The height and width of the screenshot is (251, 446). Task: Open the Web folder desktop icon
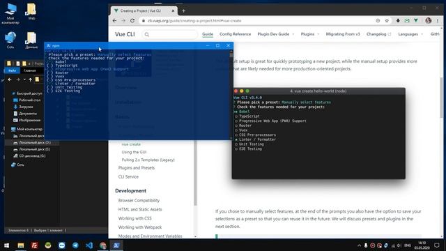(31, 11)
